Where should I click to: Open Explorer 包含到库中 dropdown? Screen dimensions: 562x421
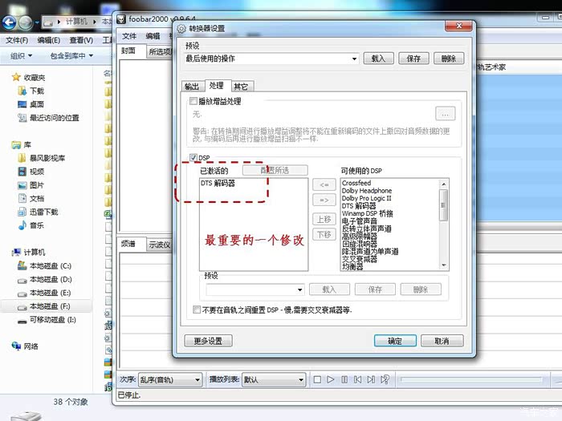tap(71, 56)
